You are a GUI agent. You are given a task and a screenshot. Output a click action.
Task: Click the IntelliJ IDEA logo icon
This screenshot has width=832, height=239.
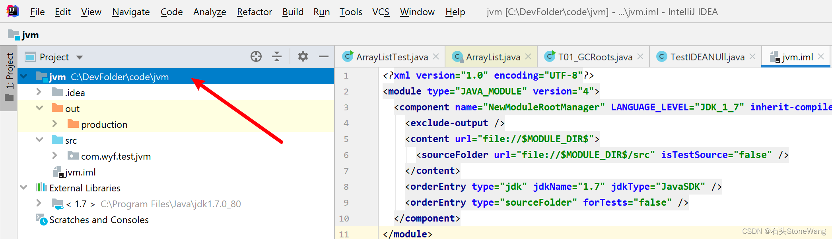(x=13, y=11)
